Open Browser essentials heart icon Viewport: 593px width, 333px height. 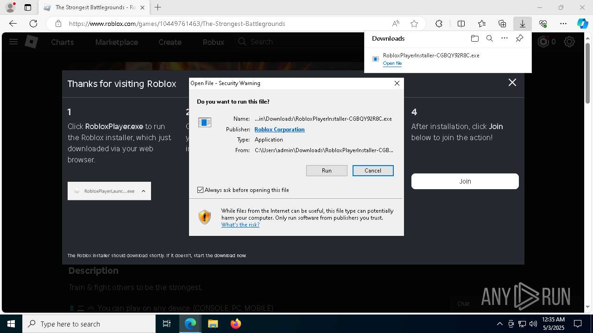pos(543,24)
